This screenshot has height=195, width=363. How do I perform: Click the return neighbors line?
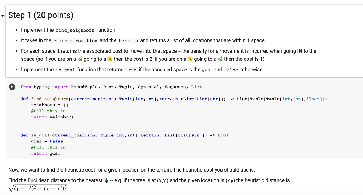[52, 117]
